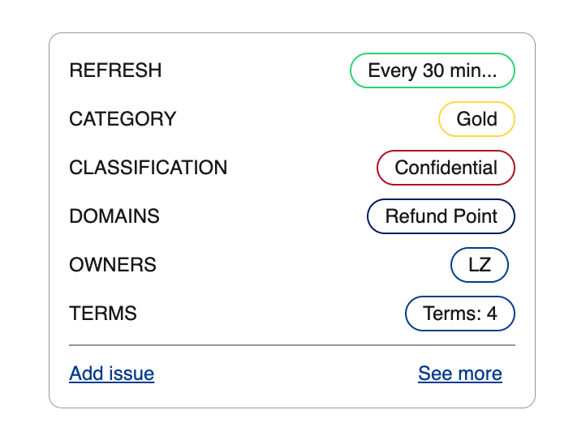Select the OWNERS row label
The image size is (573, 444).
pos(113,265)
